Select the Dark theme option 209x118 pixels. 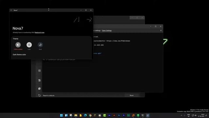click(40, 46)
